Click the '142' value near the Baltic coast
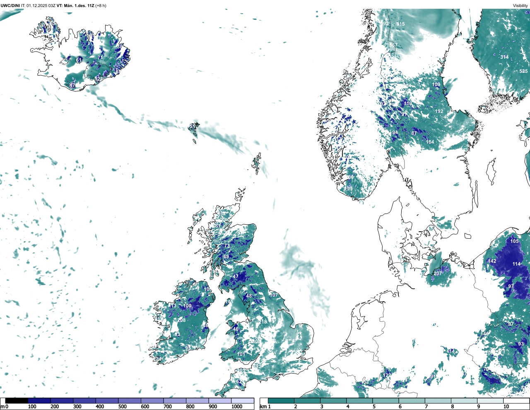This screenshot has height=410, width=530. (x=491, y=261)
